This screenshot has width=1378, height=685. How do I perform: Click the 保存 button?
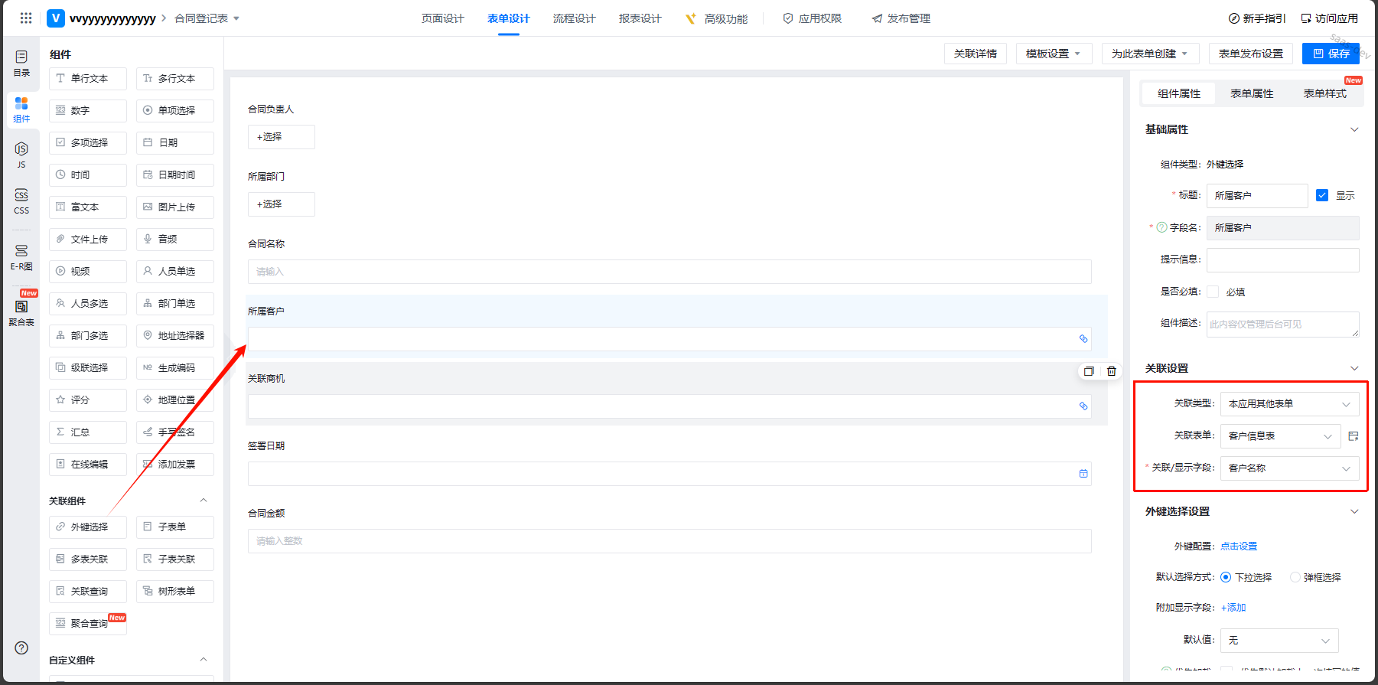point(1331,54)
